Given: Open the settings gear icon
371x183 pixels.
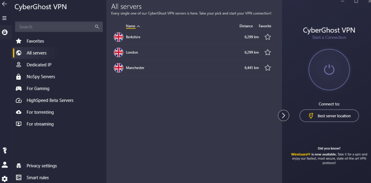Looking at the screenshot, I should click(5, 179).
